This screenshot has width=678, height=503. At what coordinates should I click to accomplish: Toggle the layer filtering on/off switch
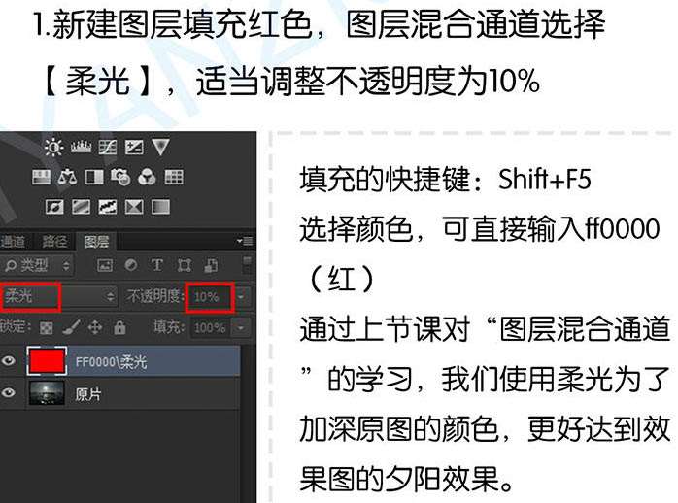[x=247, y=264]
